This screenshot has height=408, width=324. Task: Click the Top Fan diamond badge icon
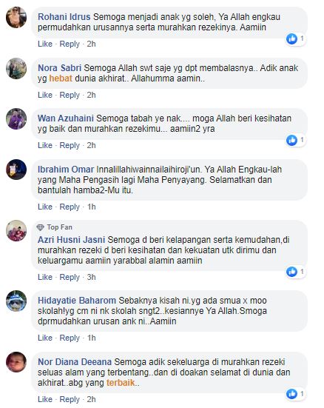(41, 227)
